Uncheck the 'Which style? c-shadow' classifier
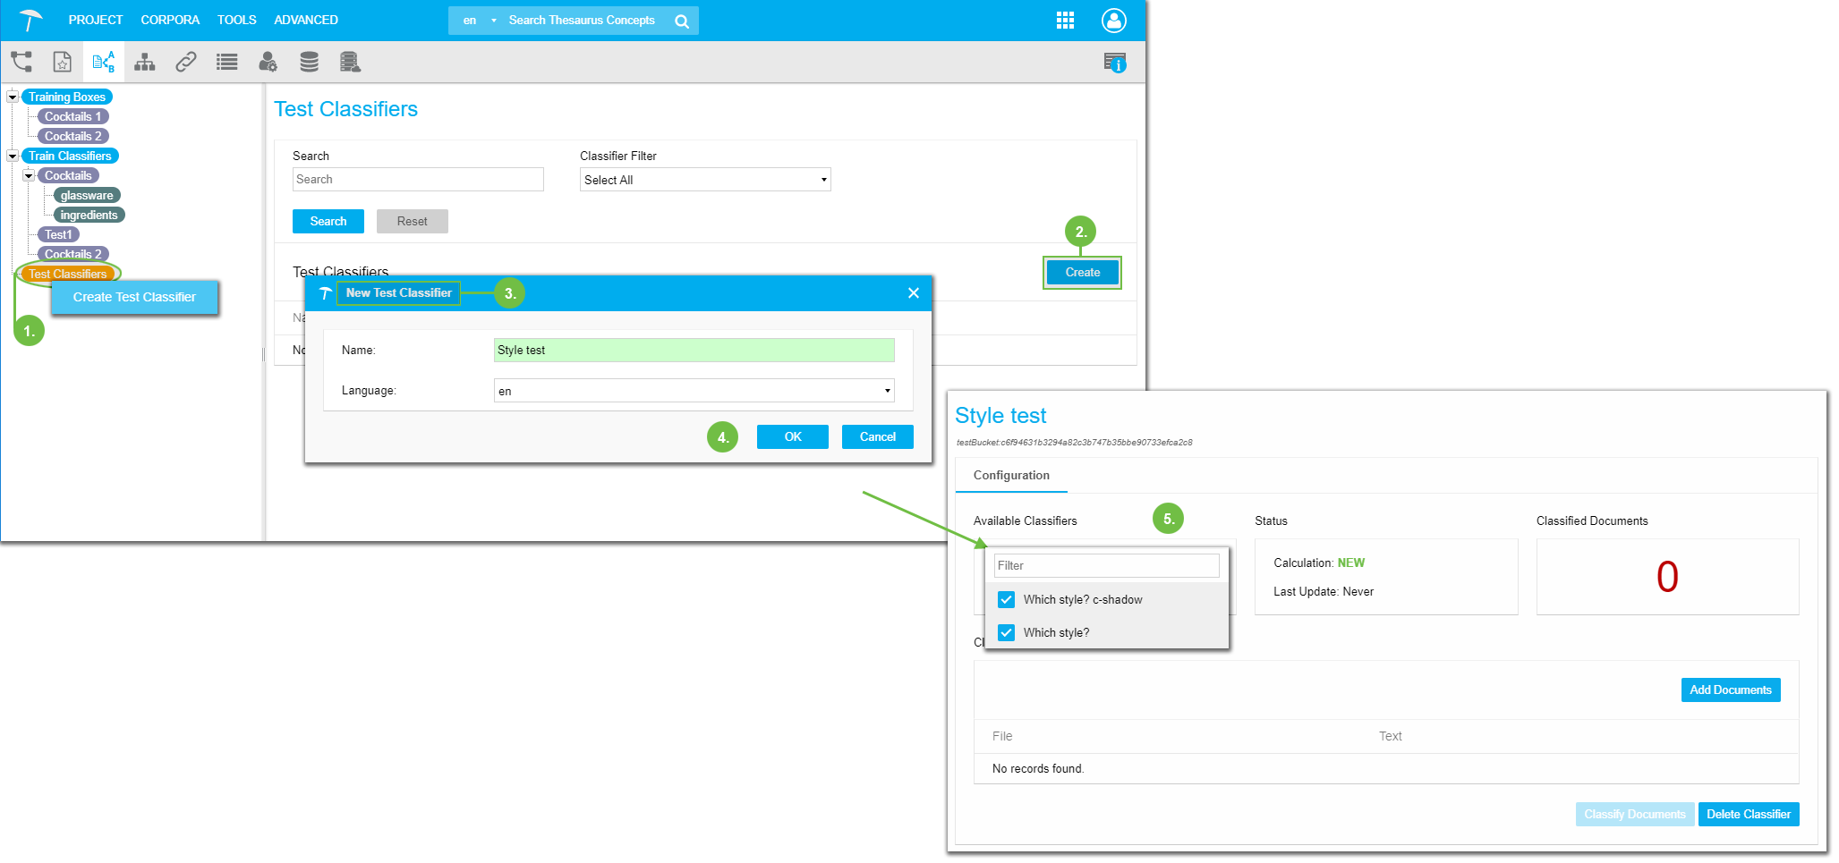1839x863 pixels. (1007, 600)
